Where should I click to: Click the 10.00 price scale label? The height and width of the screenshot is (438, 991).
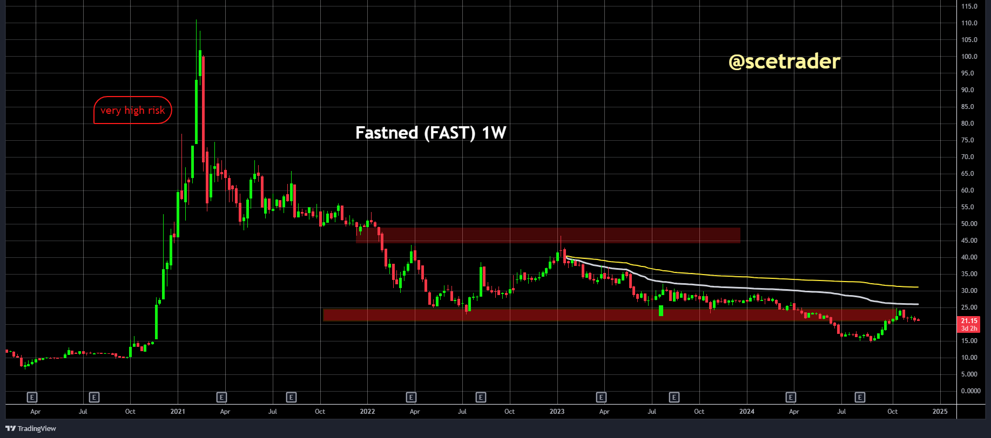coord(969,358)
